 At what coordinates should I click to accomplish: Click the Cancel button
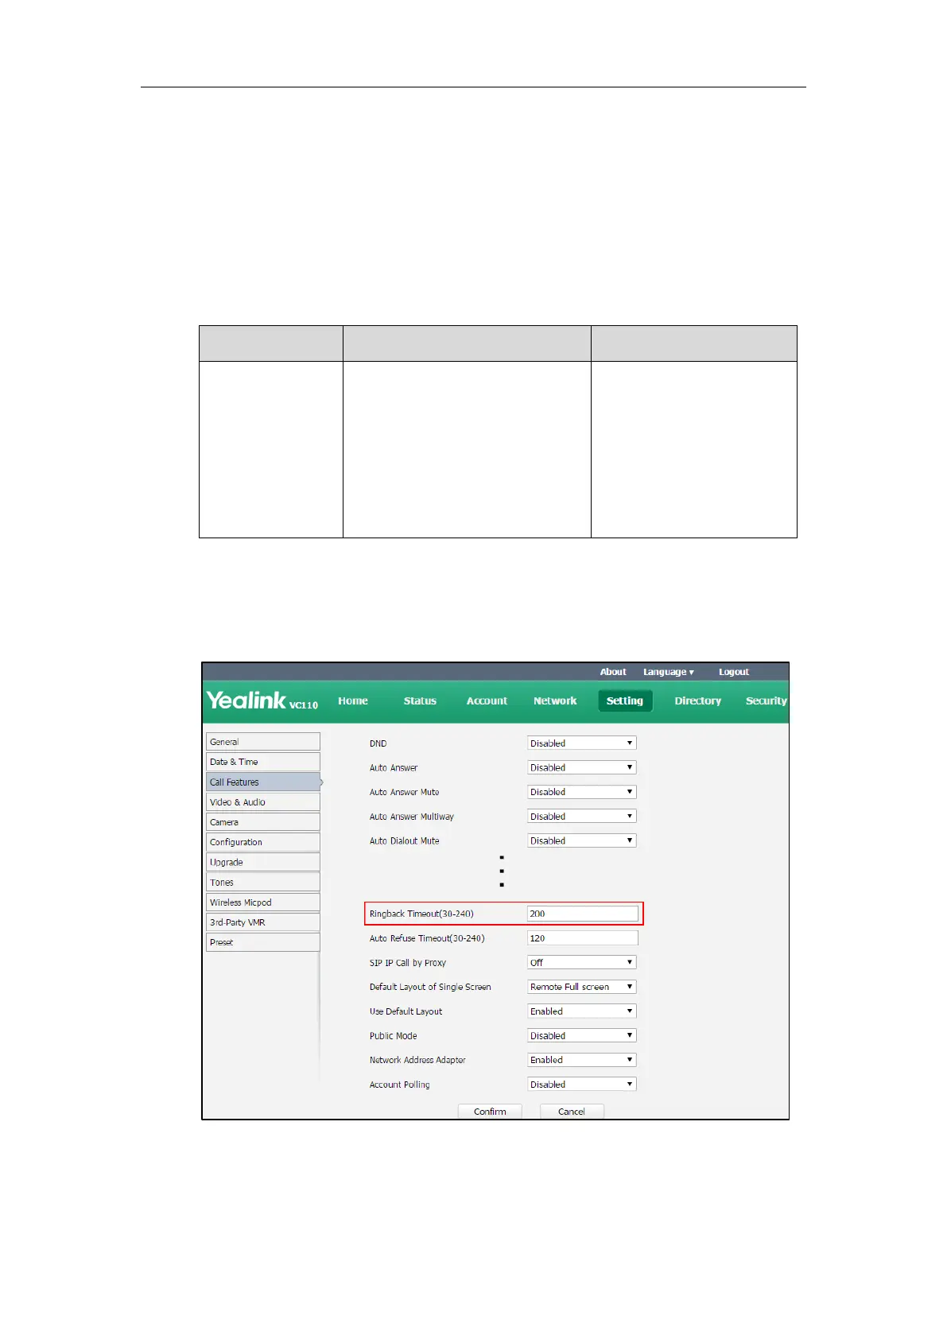(572, 1112)
